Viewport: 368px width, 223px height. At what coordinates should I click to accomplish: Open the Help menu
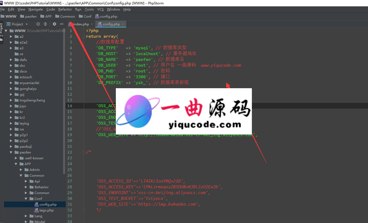(x=127, y=9)
